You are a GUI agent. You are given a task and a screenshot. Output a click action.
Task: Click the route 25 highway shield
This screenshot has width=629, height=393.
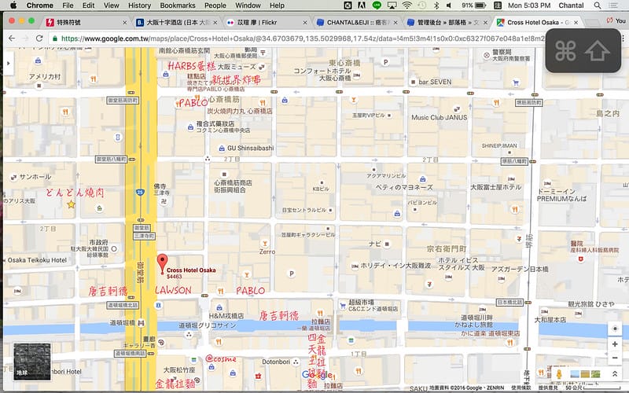pyautogui.click(x=140, y=192)
